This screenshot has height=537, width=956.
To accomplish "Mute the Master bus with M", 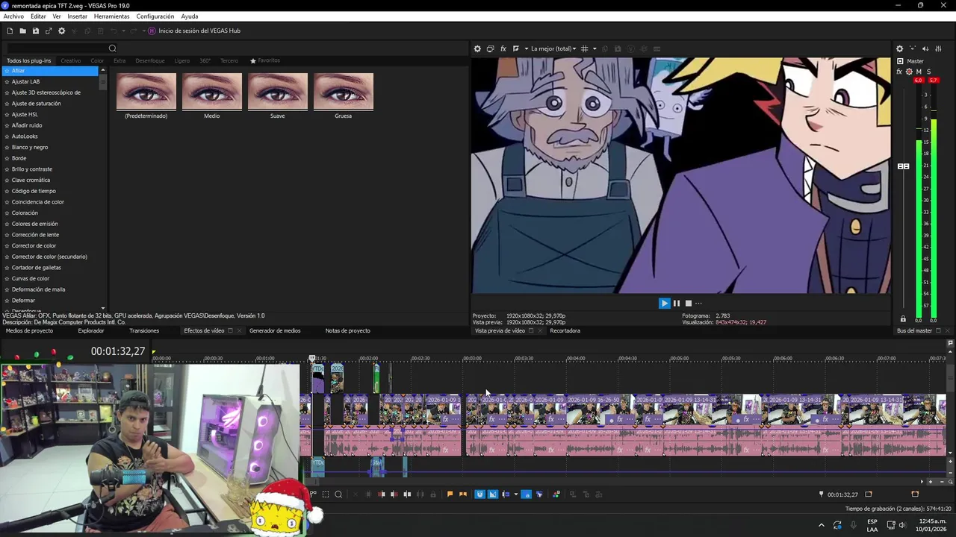I will [x=919, y=72].
